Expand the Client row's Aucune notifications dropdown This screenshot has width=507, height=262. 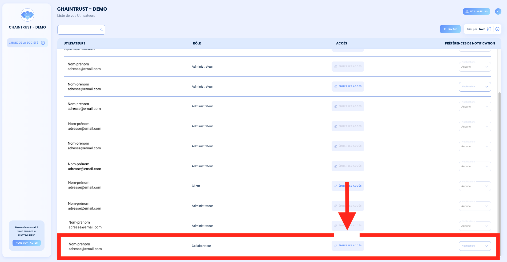(x=475, y=186)
